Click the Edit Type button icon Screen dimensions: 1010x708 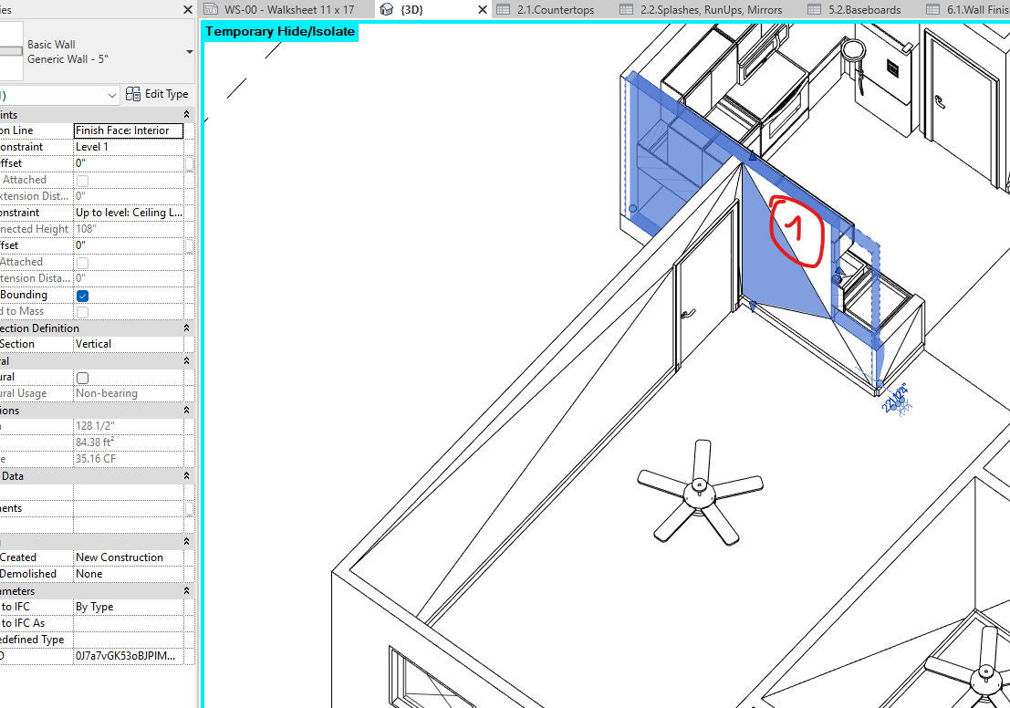[134, 93]
